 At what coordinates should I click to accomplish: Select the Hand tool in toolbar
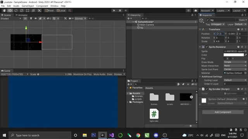click(x=4, y=10)
